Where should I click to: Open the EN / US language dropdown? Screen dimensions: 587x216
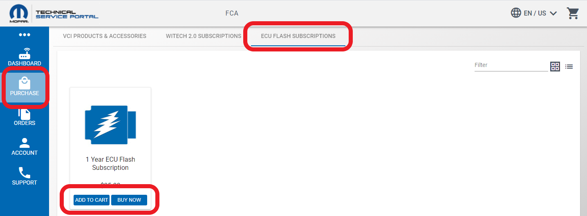point(540,13)
